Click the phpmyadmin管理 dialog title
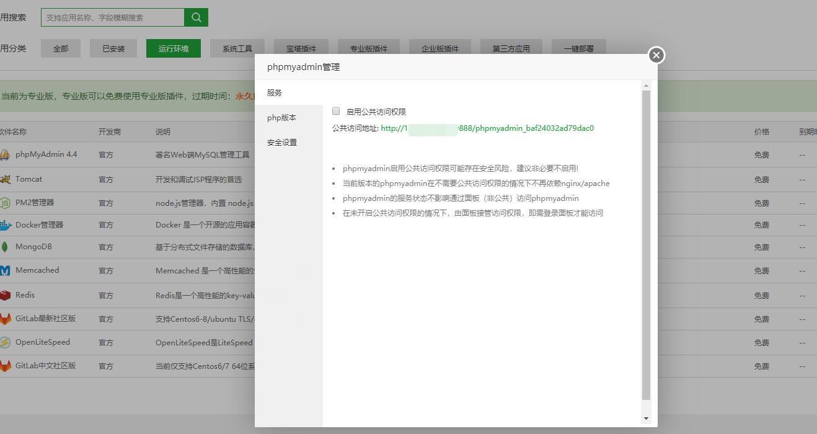The height and width of the screenshot is (434, 817). tap(304, 67)
